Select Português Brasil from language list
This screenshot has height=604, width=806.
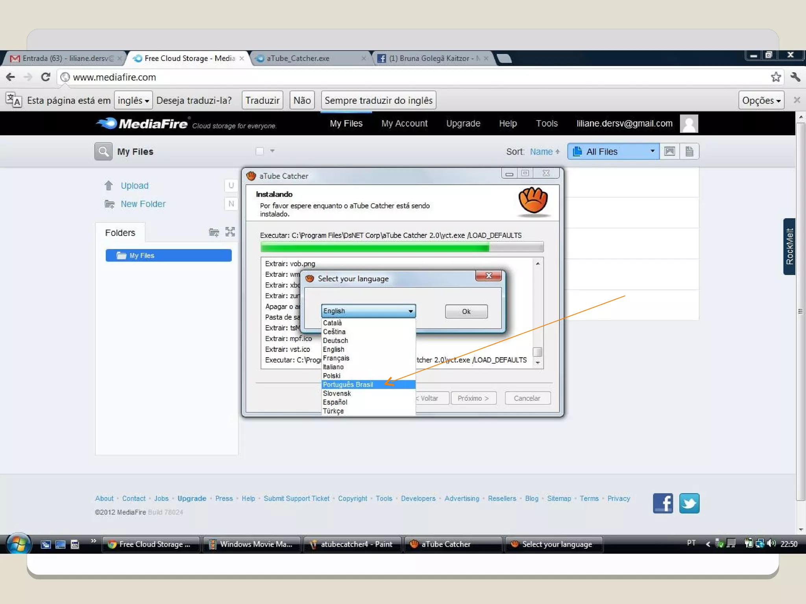tap(348, 385)
